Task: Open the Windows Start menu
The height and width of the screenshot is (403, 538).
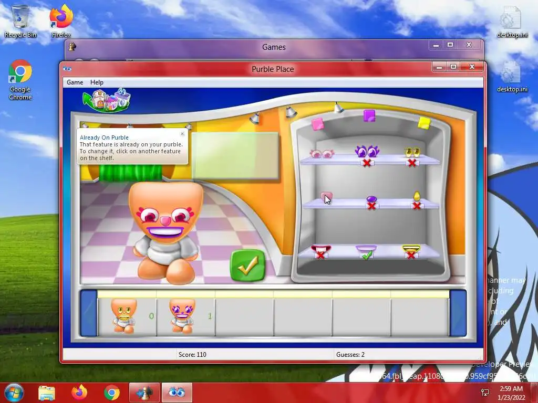Action: coord(14,393)
